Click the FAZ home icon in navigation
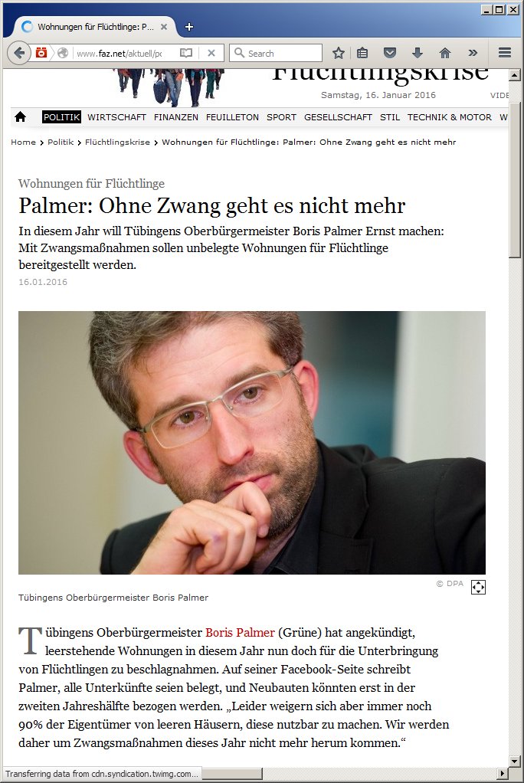Viewport: 524px width, 783px height. [x=21, y=117]
